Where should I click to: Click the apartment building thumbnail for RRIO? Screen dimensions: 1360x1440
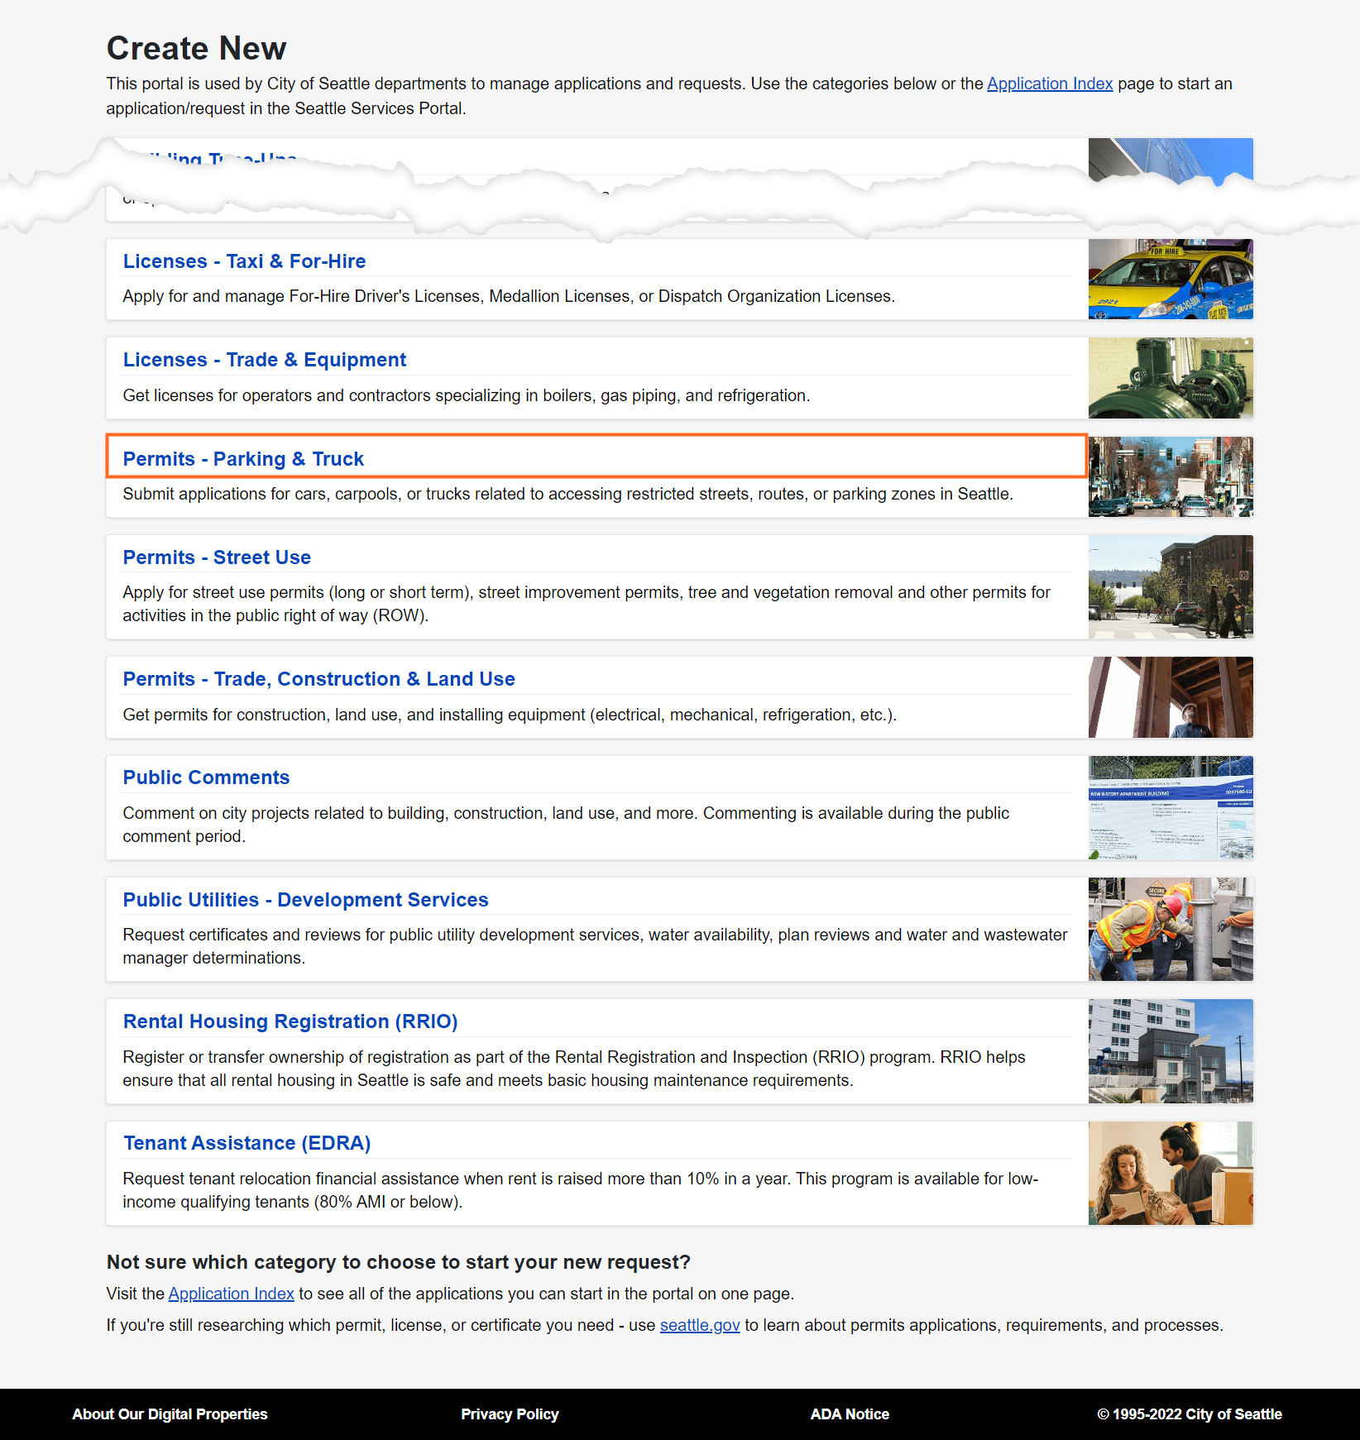[x=1170, y=1050]
